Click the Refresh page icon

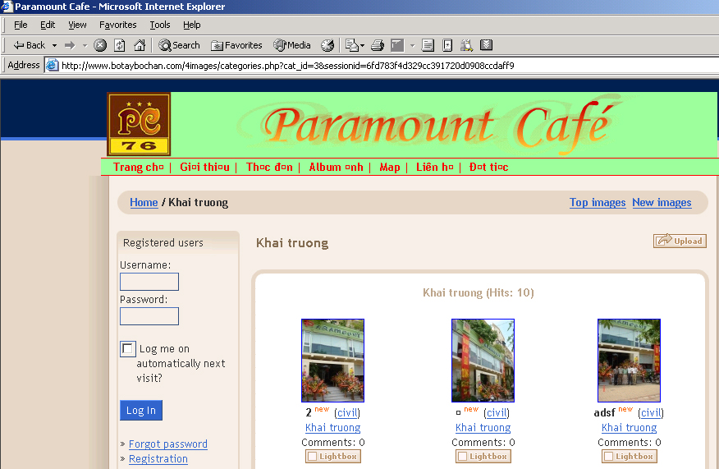120,45
